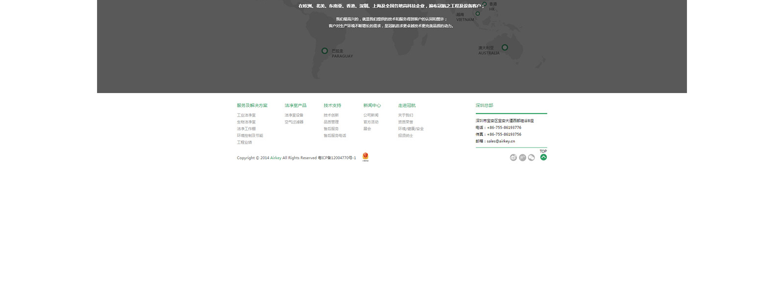
Task: Click the red police registration badge icon
Action: click(x=365, y=157)
